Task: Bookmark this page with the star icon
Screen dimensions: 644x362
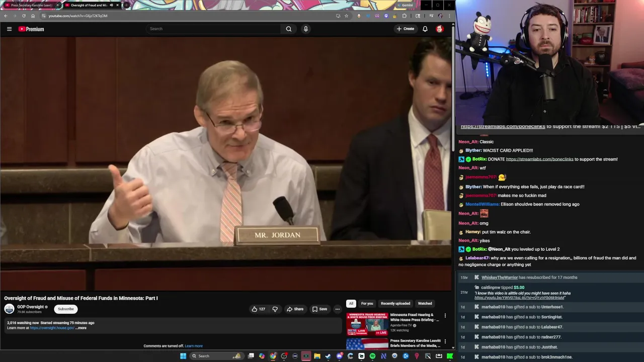Action: point(346,16)
